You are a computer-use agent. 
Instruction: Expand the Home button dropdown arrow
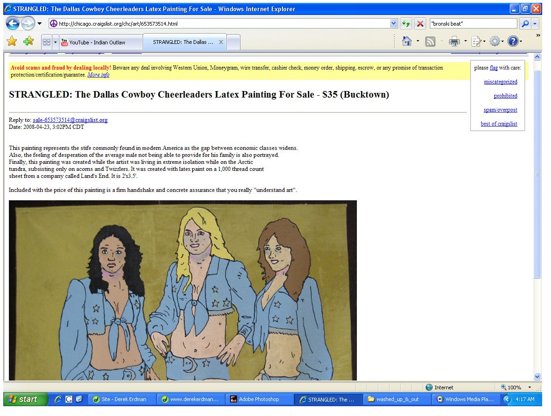click(x=418, y=42)
